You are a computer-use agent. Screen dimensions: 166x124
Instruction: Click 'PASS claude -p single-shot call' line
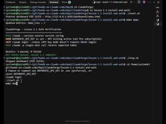pyautogui.click(x=41, y=45)
